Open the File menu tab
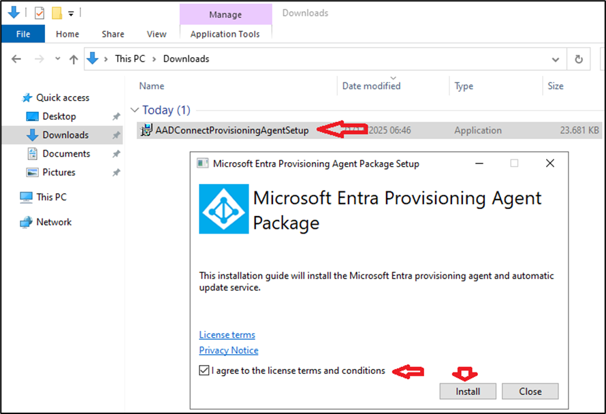Image resolution: width=606 pixels, height=414 pixels. [22, 34]
